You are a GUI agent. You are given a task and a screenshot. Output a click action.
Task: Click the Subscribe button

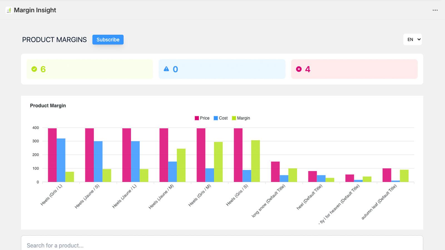click(108, 39)
